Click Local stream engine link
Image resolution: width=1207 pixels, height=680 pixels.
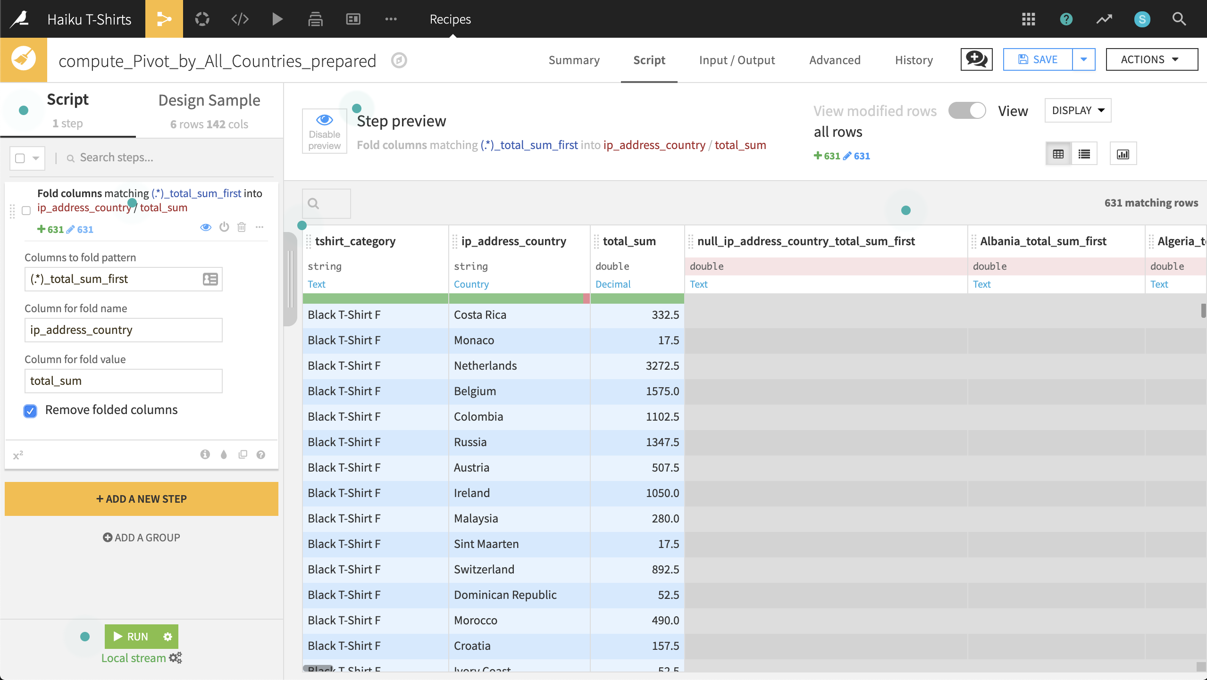pos(134,658)
